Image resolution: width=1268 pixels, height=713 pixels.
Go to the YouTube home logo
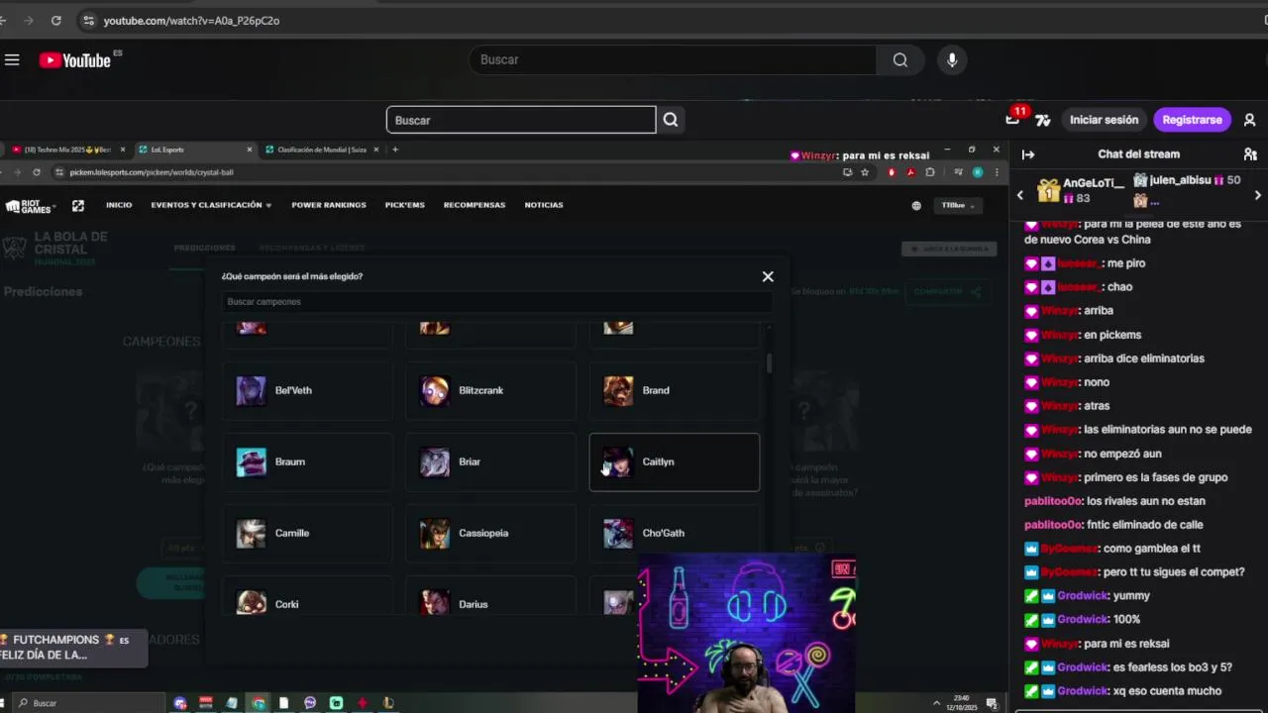[x=75, y=60]
